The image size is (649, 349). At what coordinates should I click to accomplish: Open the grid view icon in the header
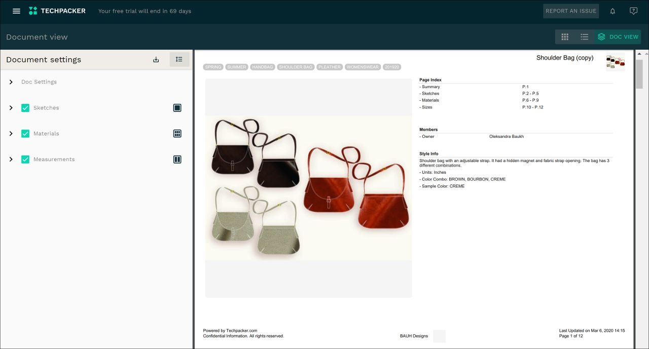(565, 36)
